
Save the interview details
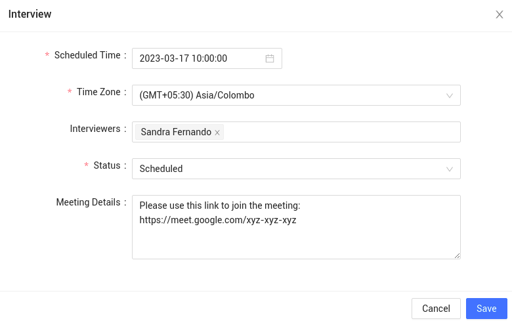click(x=486, y=309)
